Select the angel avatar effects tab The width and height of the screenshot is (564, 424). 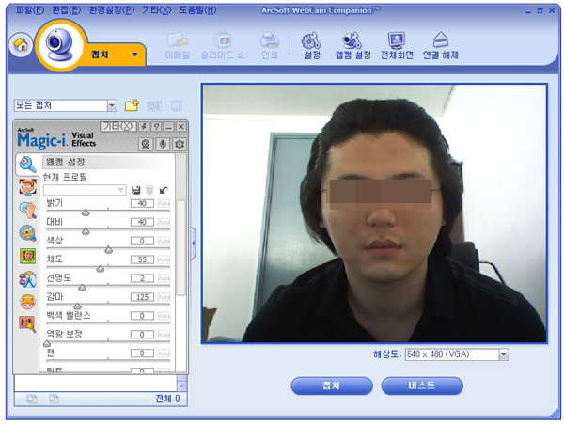coord(27,302)
